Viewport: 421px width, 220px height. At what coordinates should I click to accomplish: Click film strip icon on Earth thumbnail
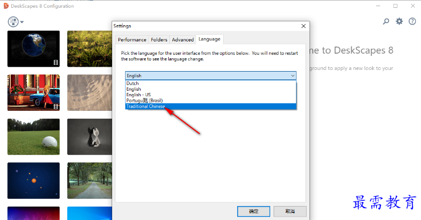point(55,63)
